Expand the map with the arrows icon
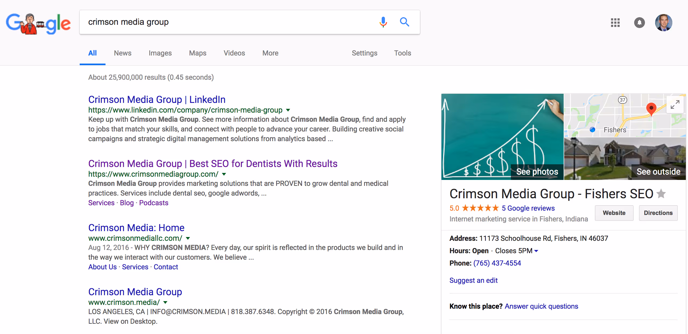This screenshot has width=688, height=334. [675, 105]
